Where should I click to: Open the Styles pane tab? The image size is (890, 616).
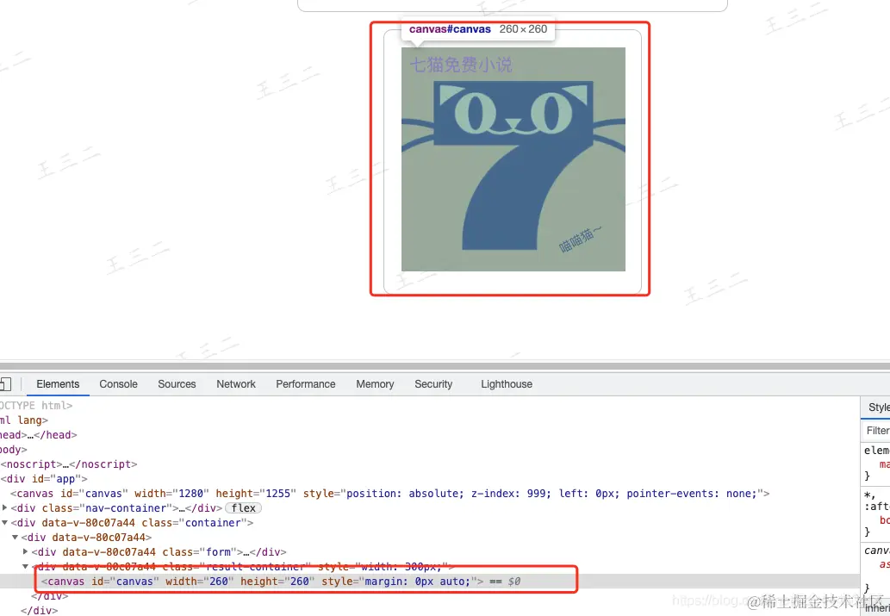tap(879, 407)
